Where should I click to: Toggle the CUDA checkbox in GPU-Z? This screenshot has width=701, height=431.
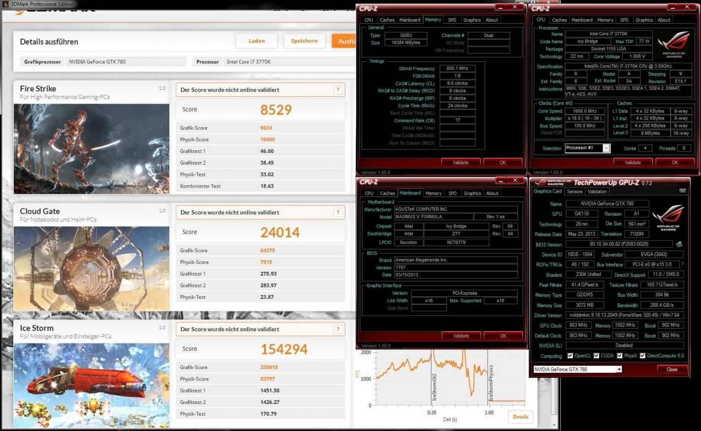(x=596, y=356)
